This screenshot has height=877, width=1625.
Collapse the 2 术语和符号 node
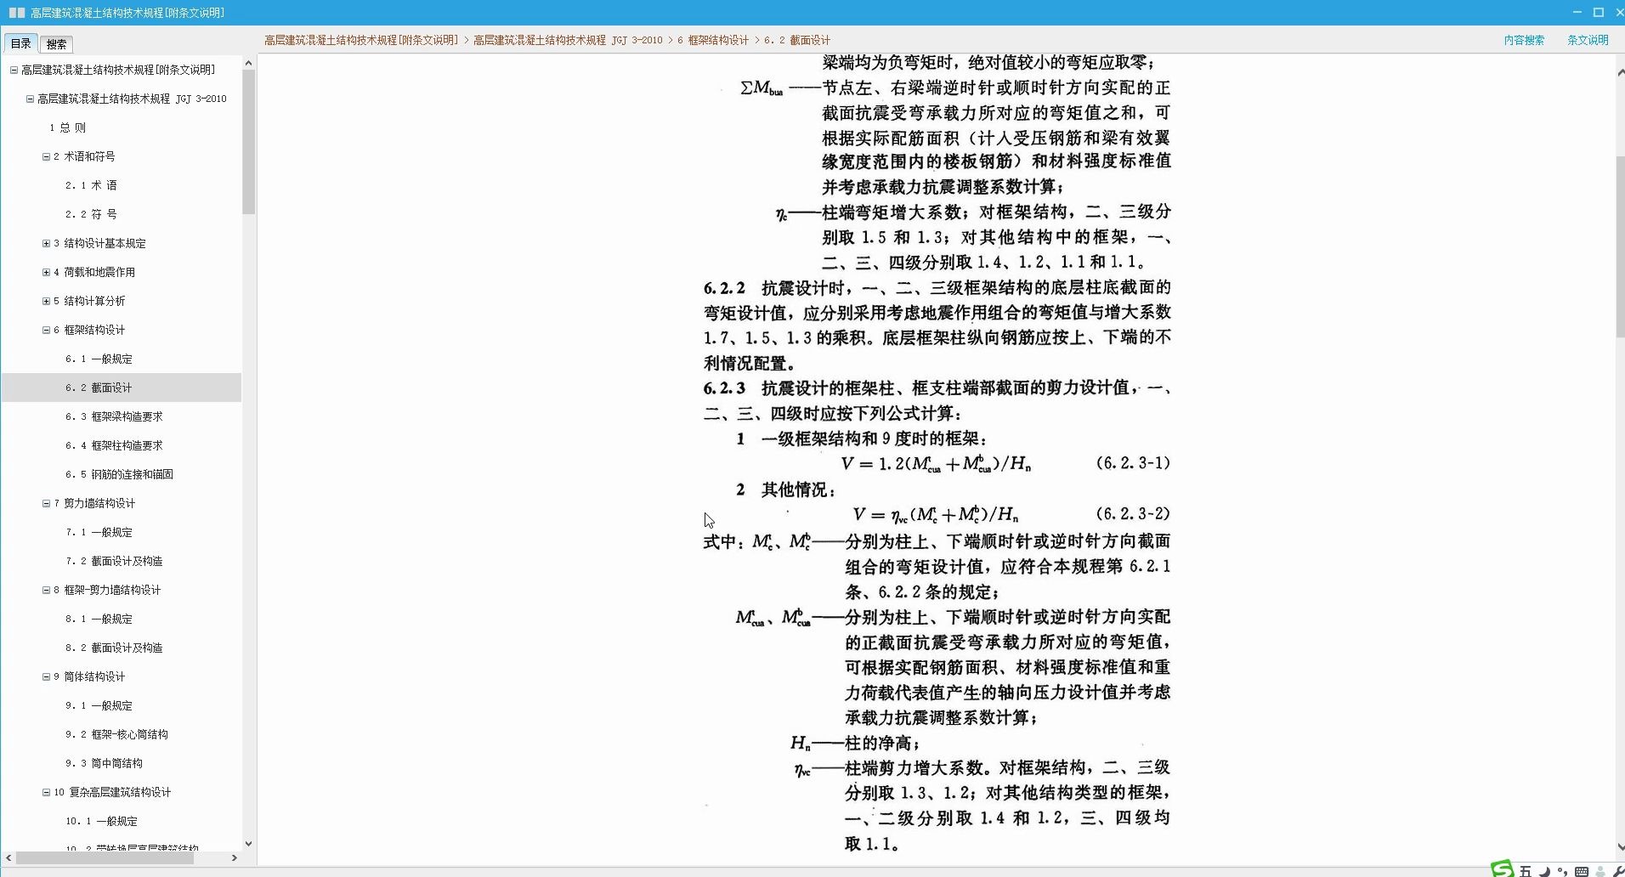(46, 156)
